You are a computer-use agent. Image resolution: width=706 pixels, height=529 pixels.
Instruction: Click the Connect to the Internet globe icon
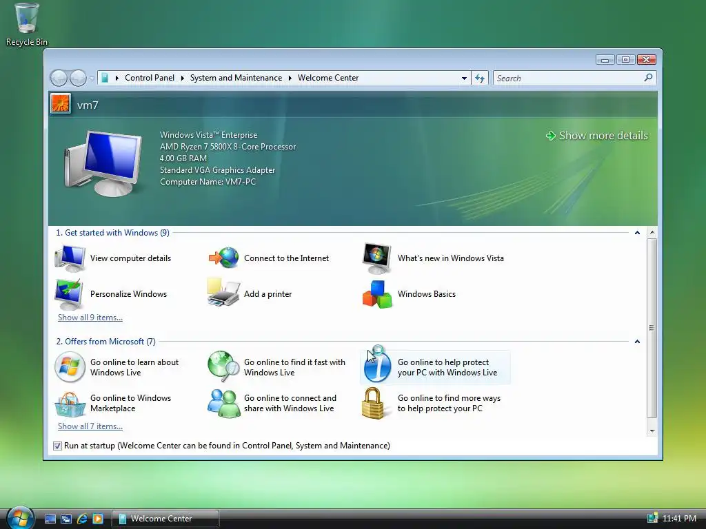tap(224, 258)
